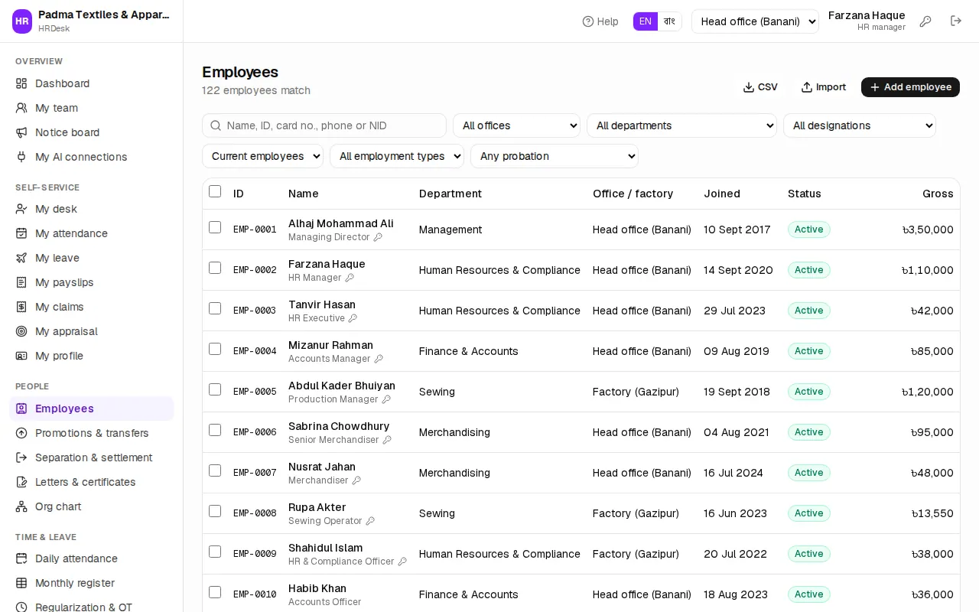Click the key icon beside Farzana Haque's user name
The image size is (979, 612).
(925, 21)
